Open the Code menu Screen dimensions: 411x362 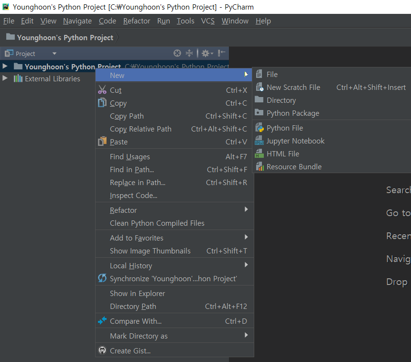tap(108, 21)
